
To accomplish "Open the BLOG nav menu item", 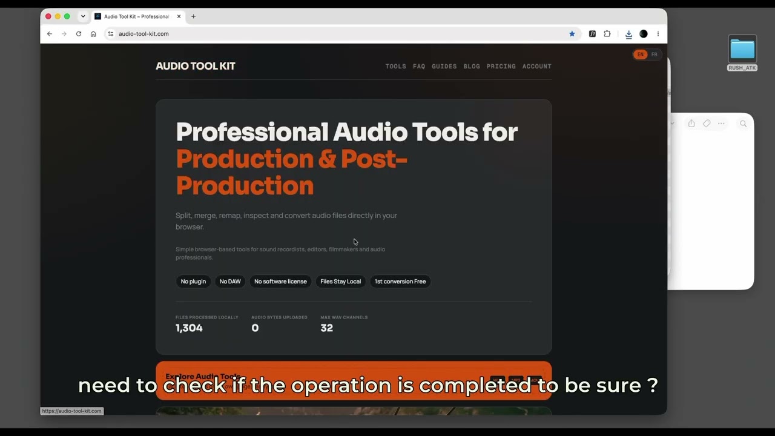I will [472, 67].
